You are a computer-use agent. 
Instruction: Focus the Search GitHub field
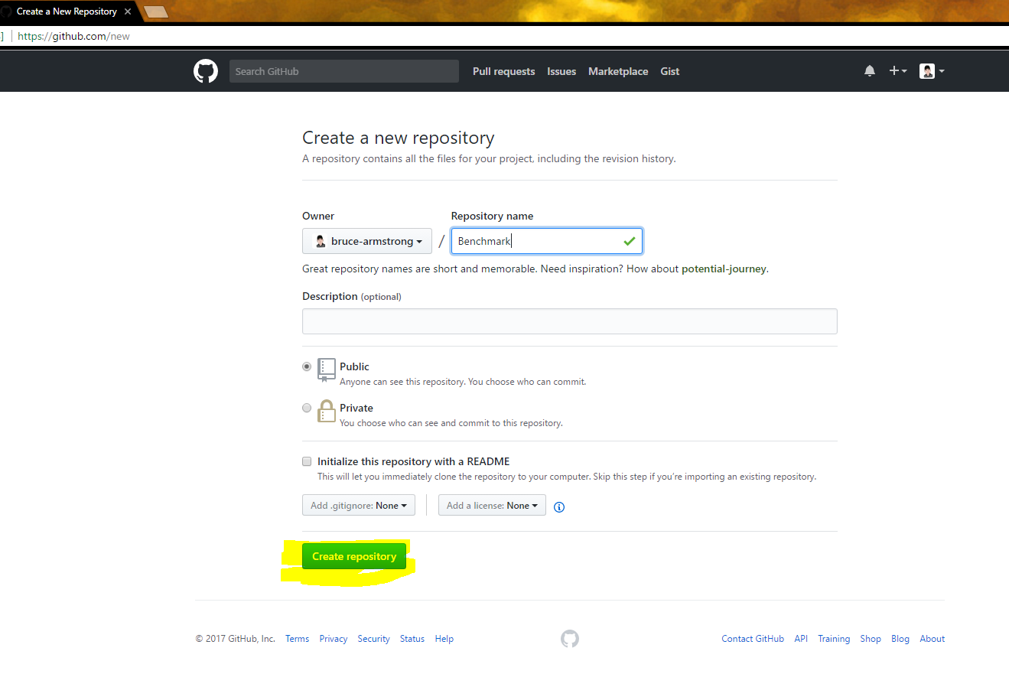pos(344,71)
